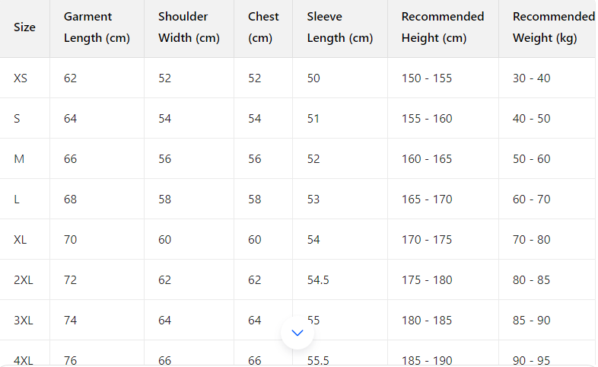598x367 pixels.
Task: Select the M size row label
Action: [19, 159]
